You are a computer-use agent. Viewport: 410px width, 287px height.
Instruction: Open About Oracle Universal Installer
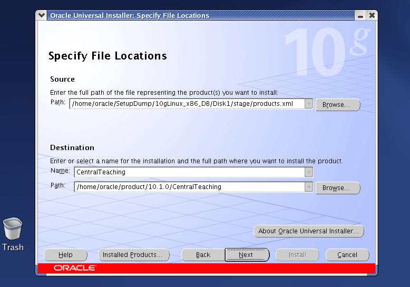tap(308, 231)
